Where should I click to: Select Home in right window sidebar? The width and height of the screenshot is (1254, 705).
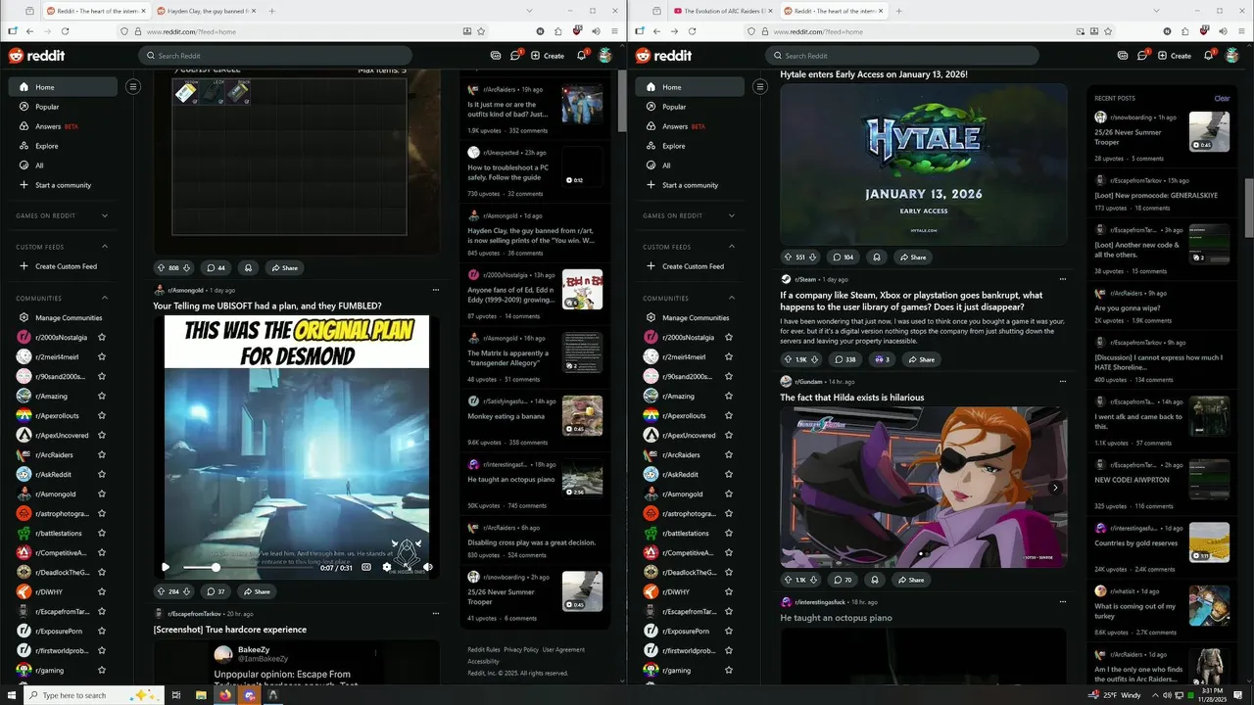point(690,87)
